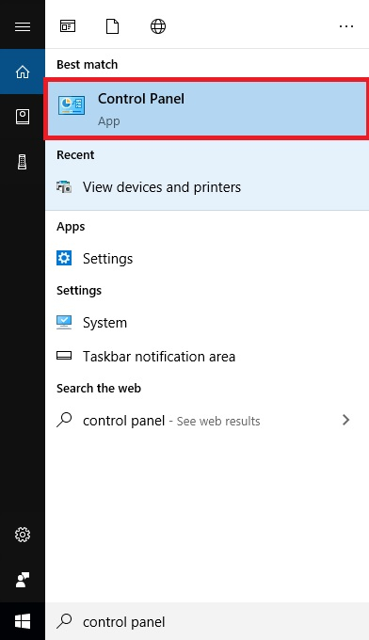
Task: Open the Settings gear in sidebar
Action: [23, 535]
